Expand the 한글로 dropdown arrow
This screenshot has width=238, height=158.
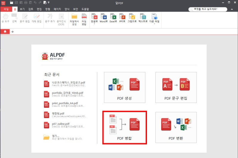click(94, 24)
